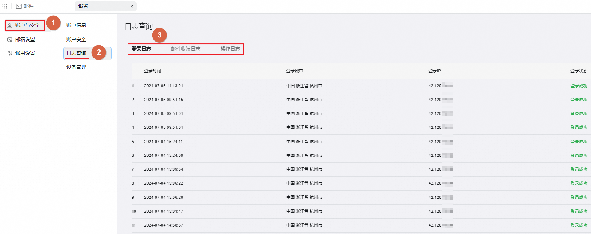This screenshot has width=591, height=234.
Task: Select 日志查询 in the submenu
Action: [77, 53]
